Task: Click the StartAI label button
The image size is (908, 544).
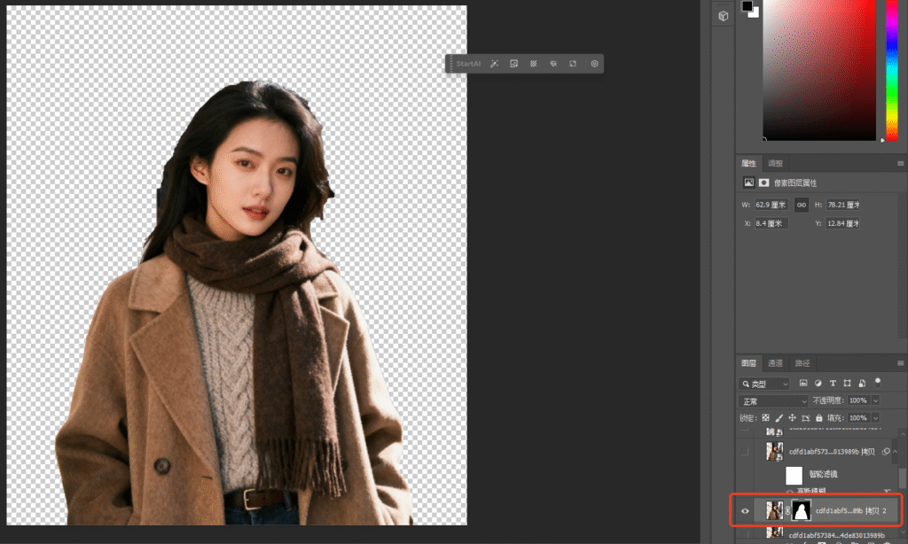Action: click(x=468, y=64)
